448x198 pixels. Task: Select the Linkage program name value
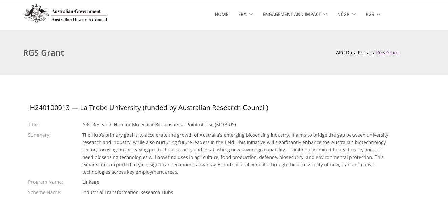[x=91, y=182]
